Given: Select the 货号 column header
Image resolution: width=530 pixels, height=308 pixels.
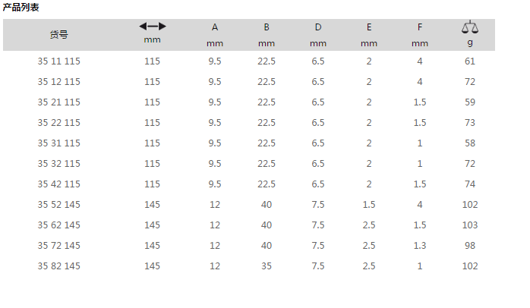Looking at the screenshot, I should [x=58, y=34].
